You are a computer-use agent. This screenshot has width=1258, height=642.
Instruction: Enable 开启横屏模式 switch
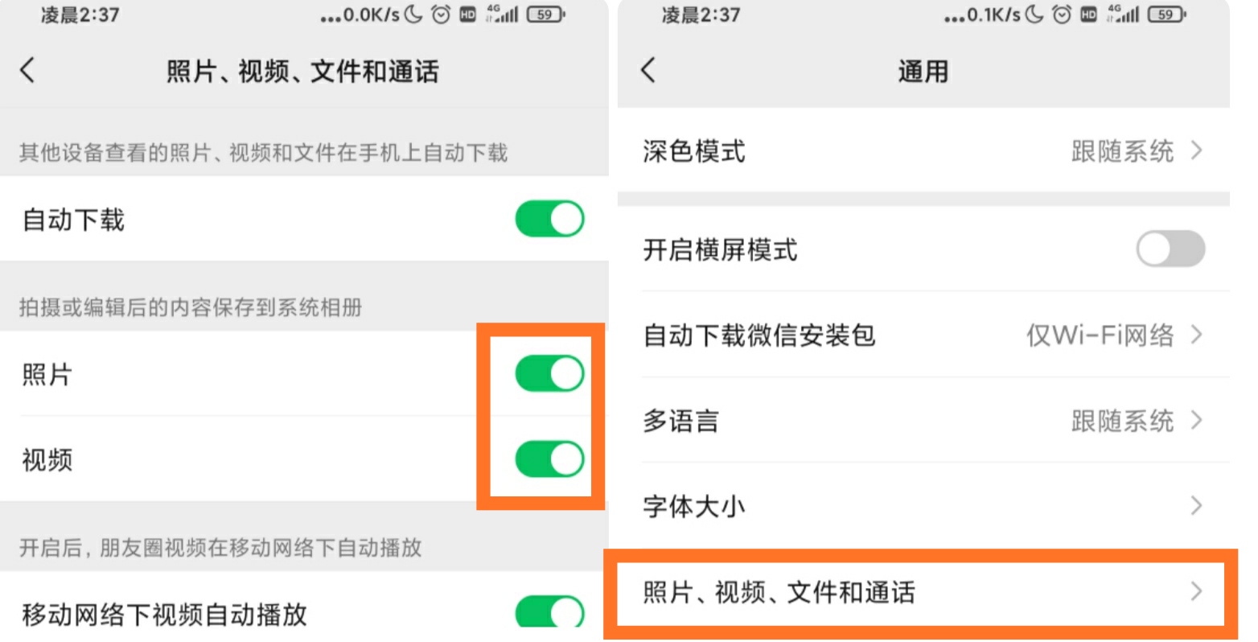[1170, 249]
